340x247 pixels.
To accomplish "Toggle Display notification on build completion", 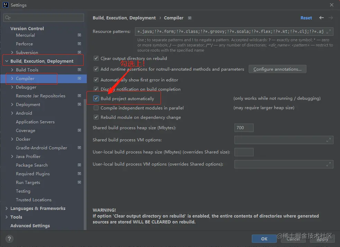I will [96, 89].
